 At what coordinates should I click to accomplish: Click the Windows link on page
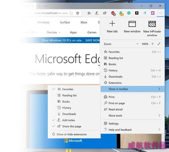43,22
